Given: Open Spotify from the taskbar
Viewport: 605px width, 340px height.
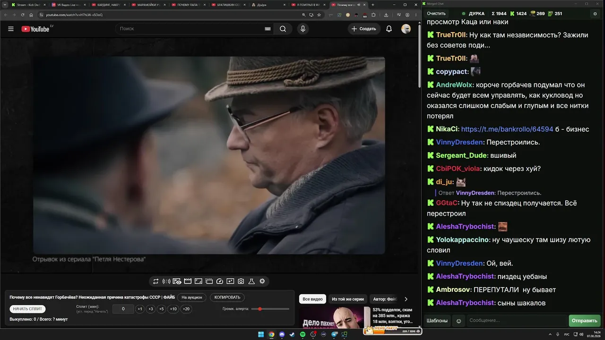Looking at the screenshot, I should [303, 334].
